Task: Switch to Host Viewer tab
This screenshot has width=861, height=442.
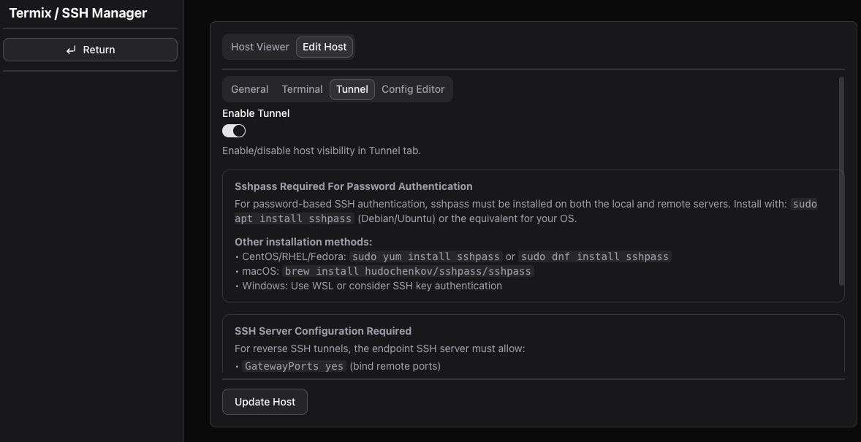Action: pos(259,47)
